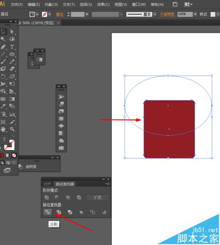The image size is (220, 245).
Task: Switch to Gradient fill mode button
Action: point(8,155)
